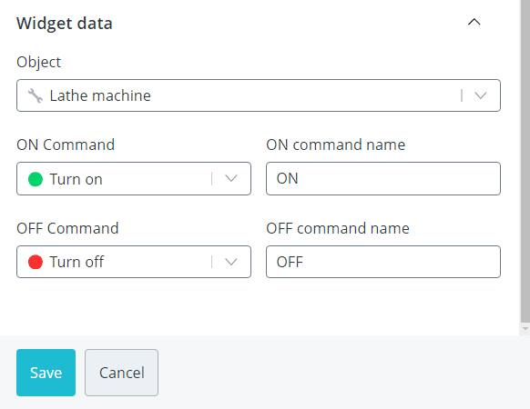Click the OFF command name field
530x409 pixels.
click(383, 262)
